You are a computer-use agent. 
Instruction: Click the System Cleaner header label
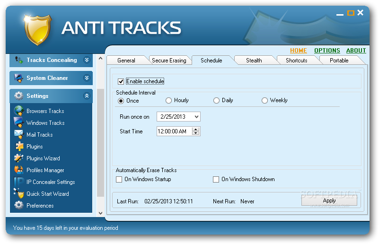pos(47,78)
